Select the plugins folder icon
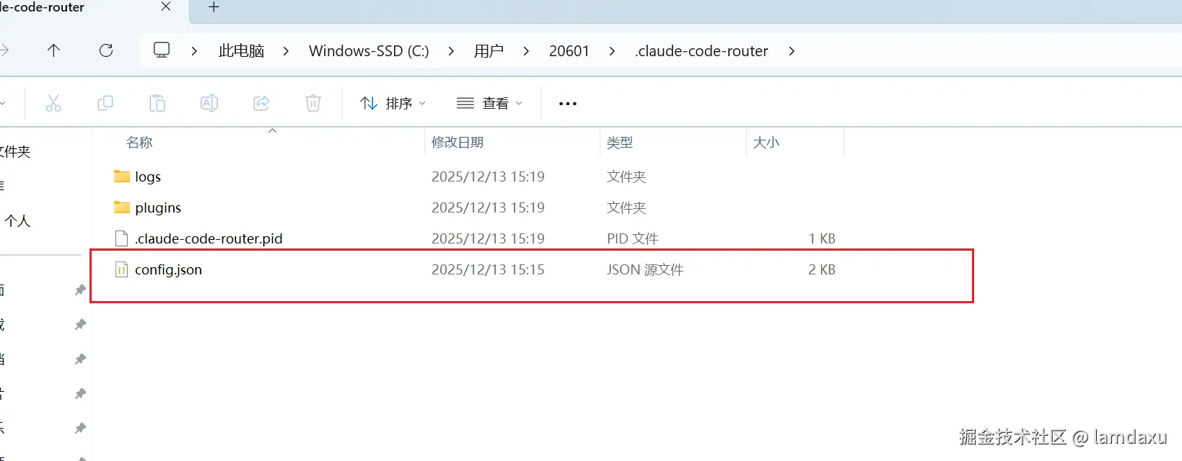The width and height of the screenshot is (1182, 461). coord(122,207)
